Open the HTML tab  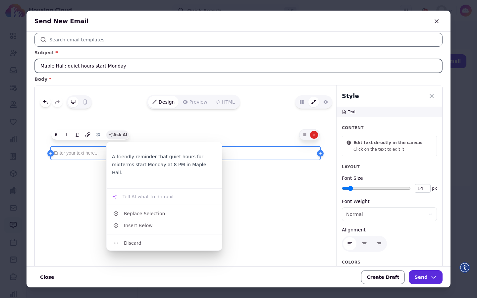point(225,102)
